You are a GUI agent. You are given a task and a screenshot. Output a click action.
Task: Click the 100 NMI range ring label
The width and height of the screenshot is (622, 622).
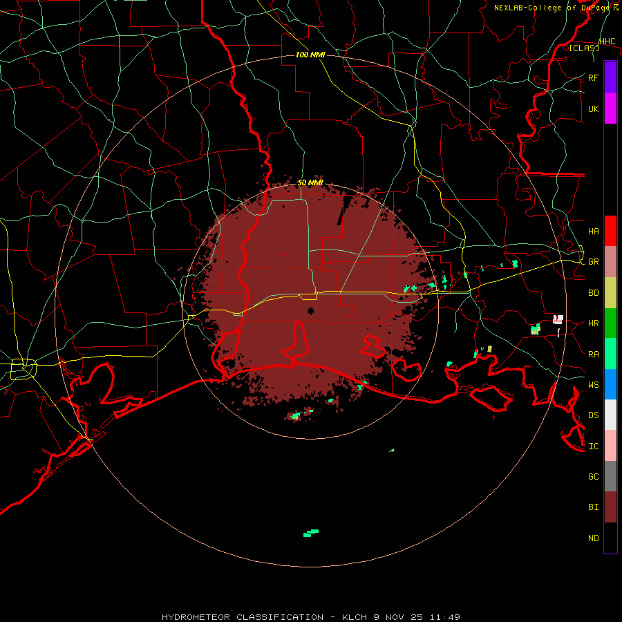(x=310, y=55)
